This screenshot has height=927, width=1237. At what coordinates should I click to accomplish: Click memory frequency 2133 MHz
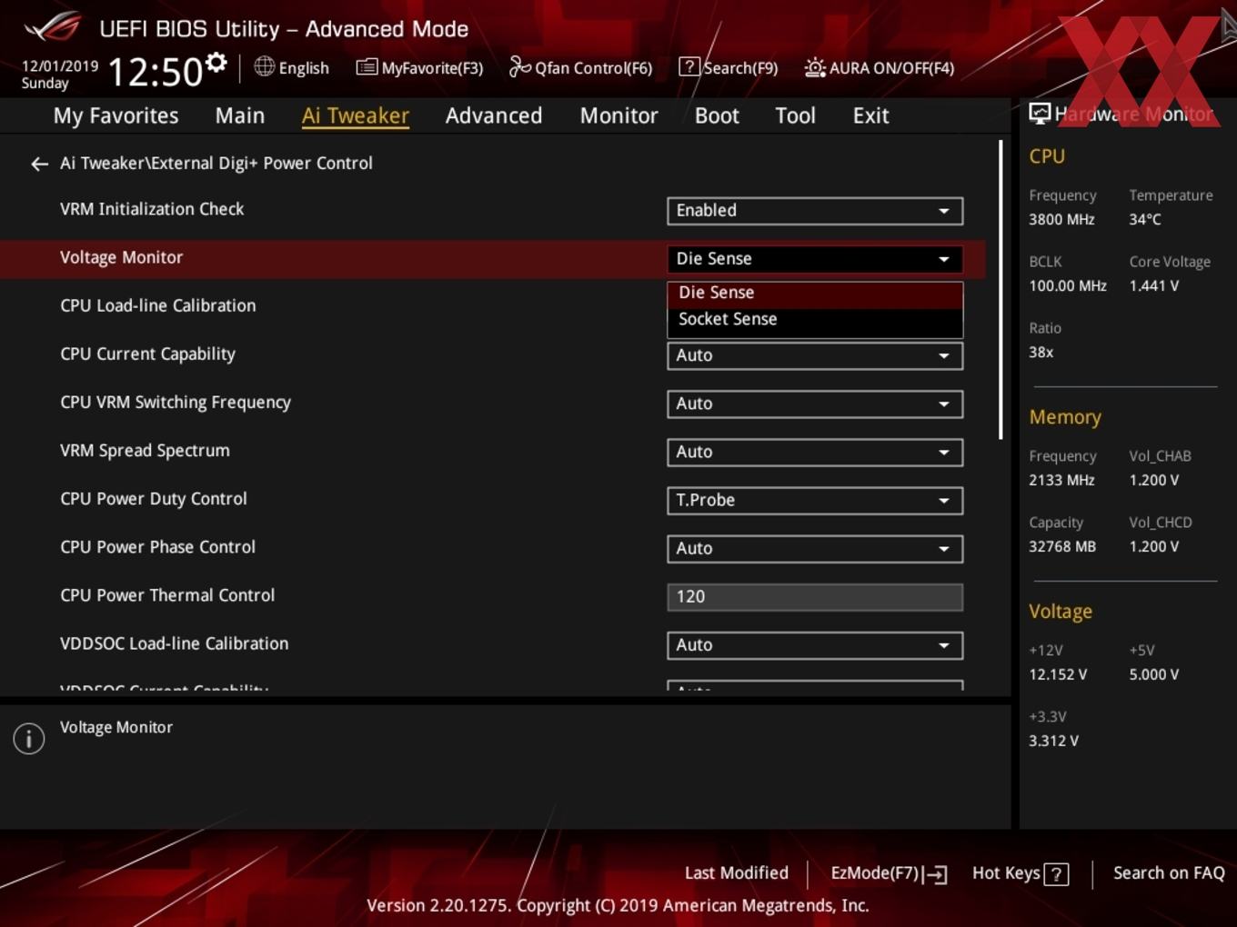pyautogui.click(x=1061, y=480)
